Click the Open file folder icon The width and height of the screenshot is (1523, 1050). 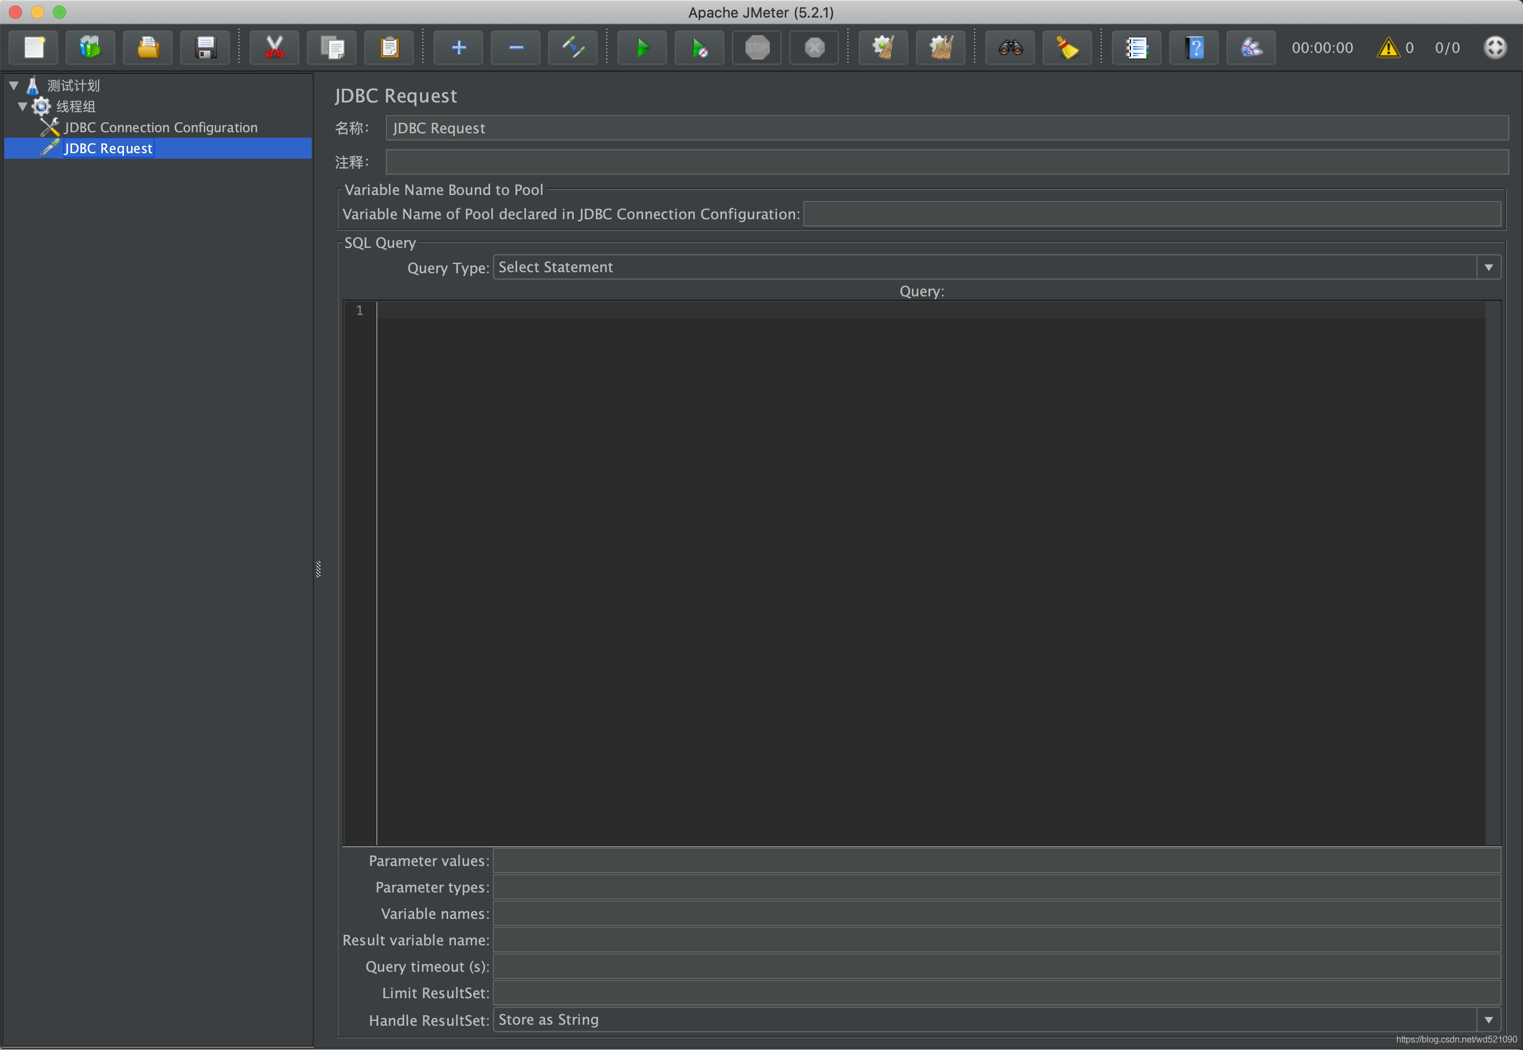[x=148, y=47]
